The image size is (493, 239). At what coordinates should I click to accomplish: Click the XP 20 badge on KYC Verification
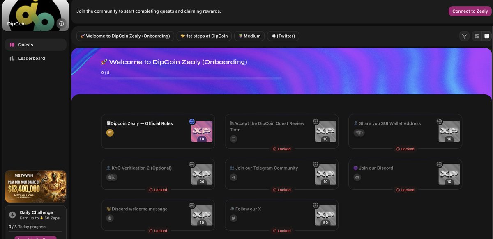click(x=202, y=174)
